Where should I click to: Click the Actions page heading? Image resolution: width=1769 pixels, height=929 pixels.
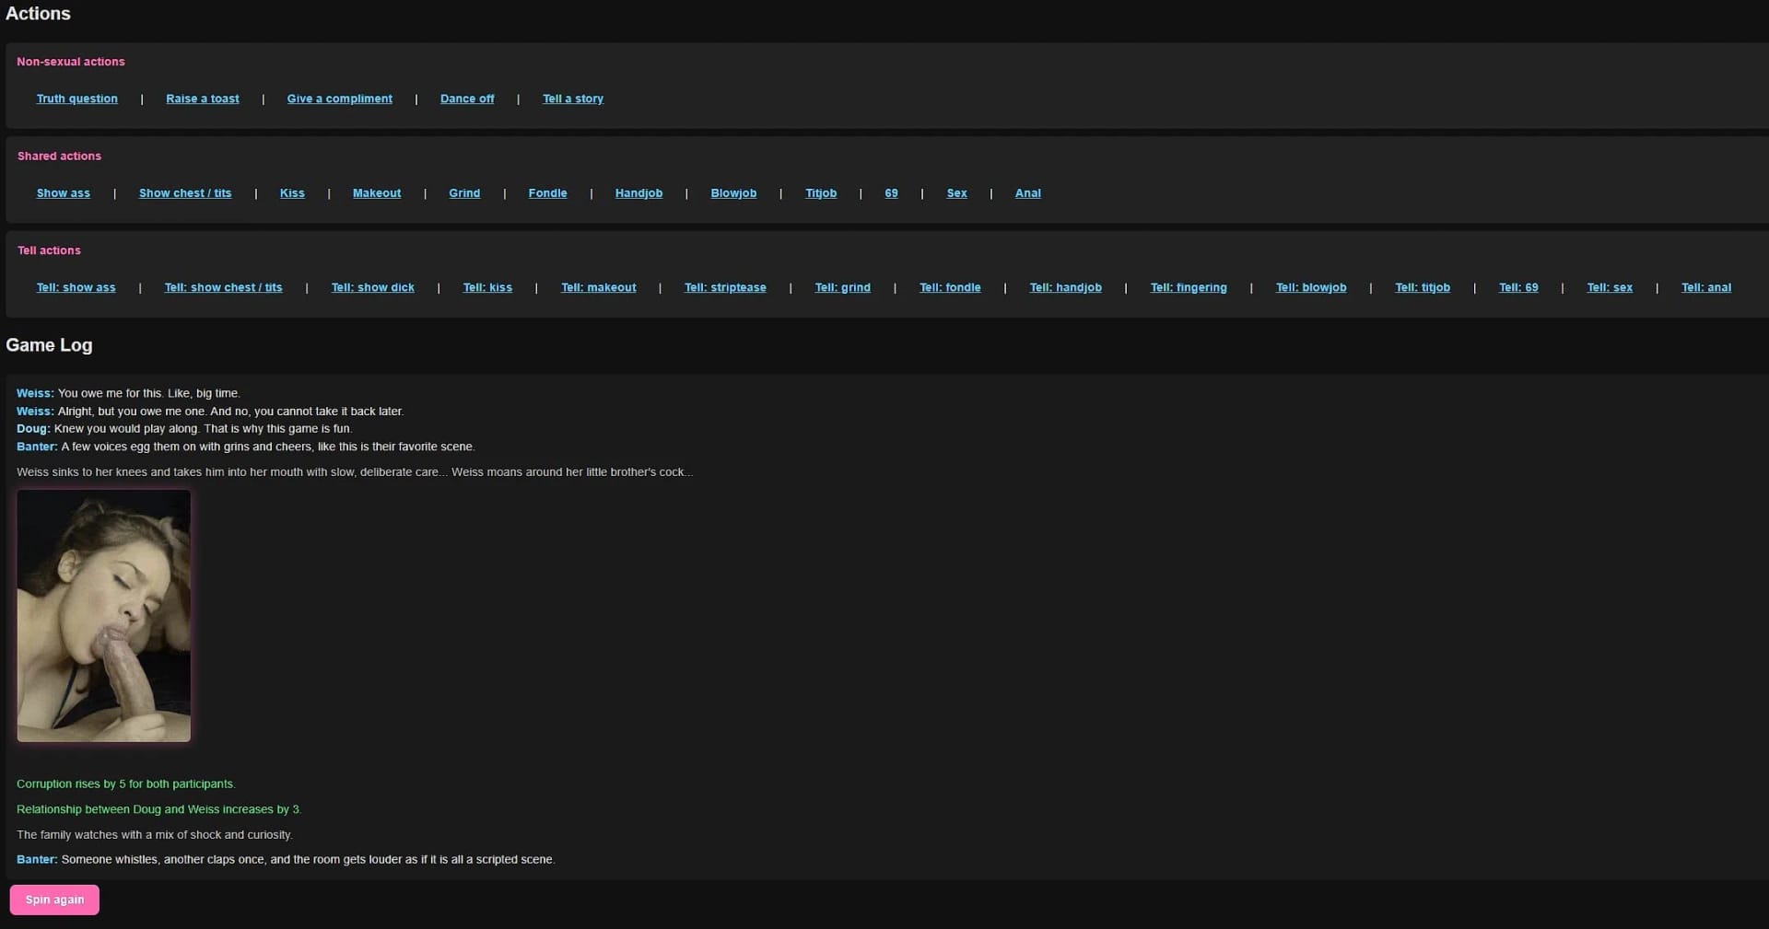pos(38,13)
